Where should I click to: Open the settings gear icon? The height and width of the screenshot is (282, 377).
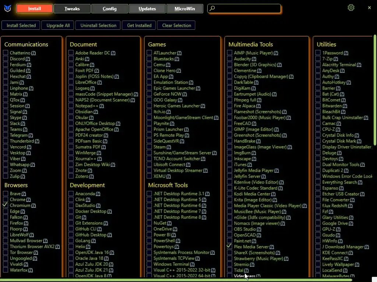tap(351, 8)
